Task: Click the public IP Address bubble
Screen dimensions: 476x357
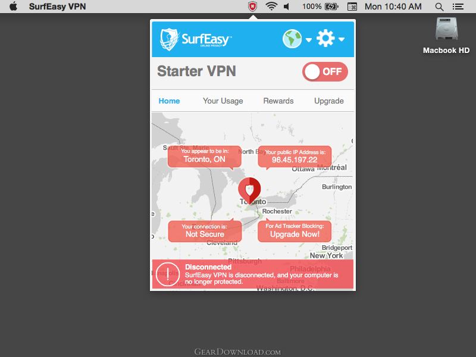Action: [x=295, y=156]
